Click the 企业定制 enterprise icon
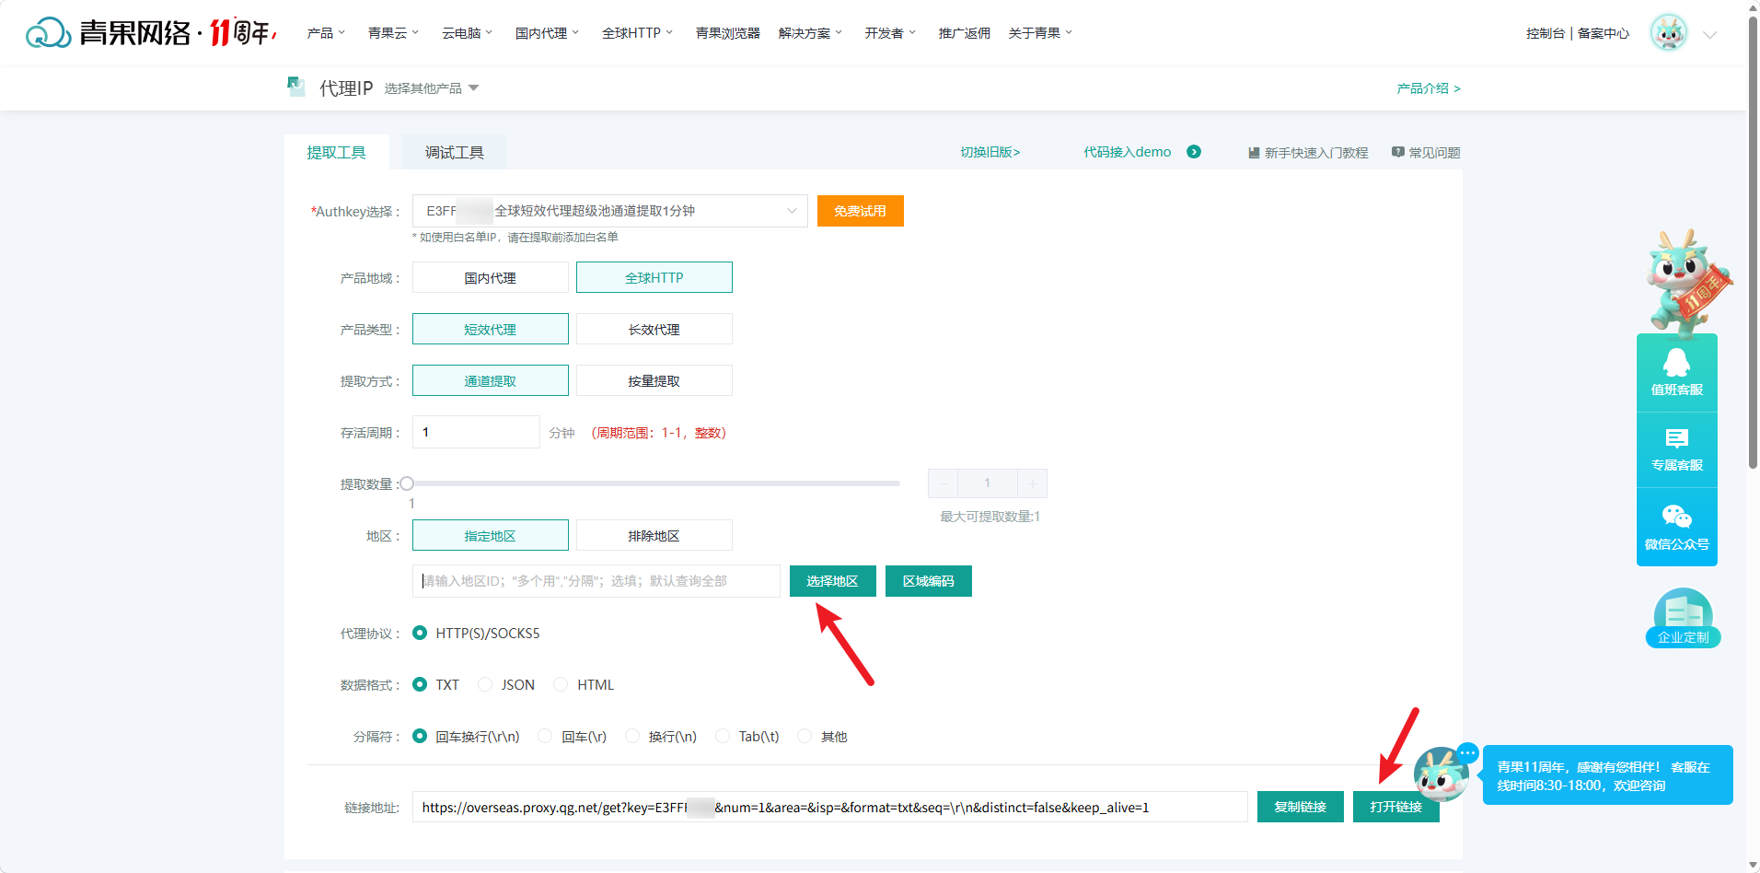This screenshot has width=1760, height=873. pos(1683,619)
